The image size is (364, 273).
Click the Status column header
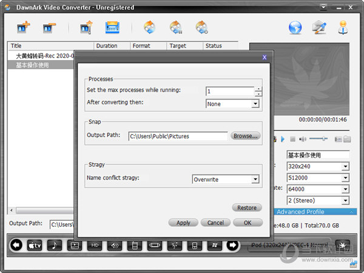tap(221, 45)
